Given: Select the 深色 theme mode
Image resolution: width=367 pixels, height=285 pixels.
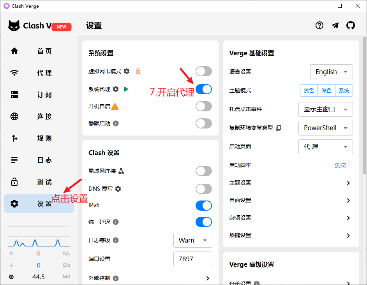Looking at the screenshot, I should 326,91.
